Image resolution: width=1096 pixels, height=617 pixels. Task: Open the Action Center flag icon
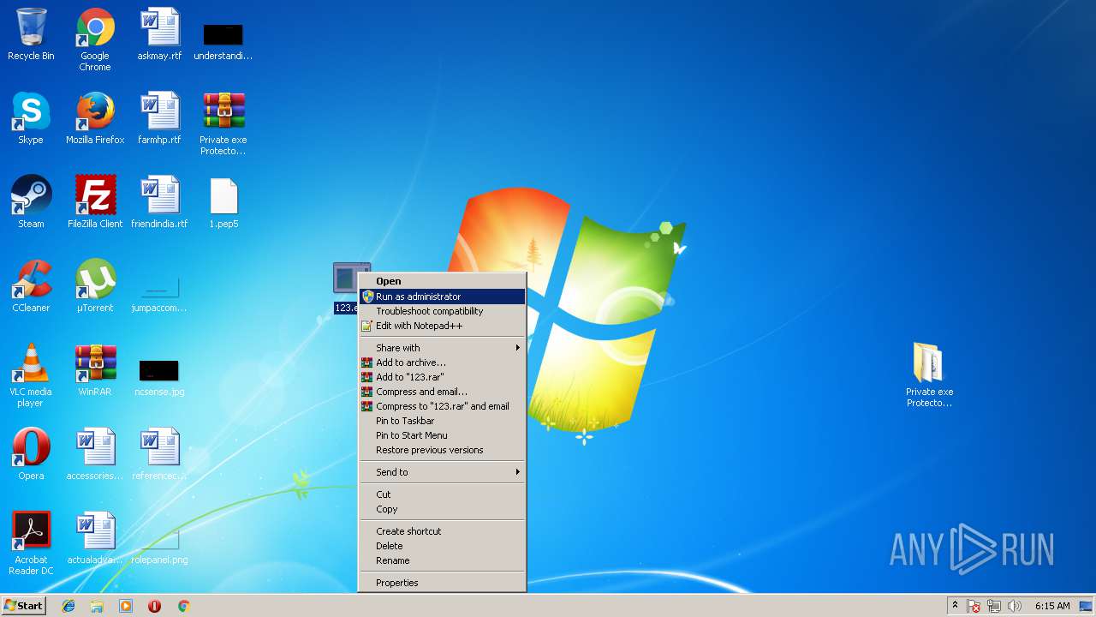pos(974,606)
